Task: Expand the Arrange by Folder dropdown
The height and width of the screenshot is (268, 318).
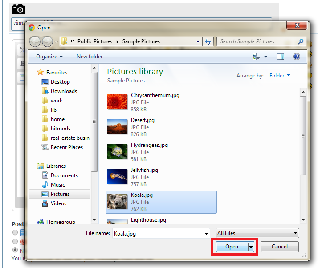Action: 280,76
